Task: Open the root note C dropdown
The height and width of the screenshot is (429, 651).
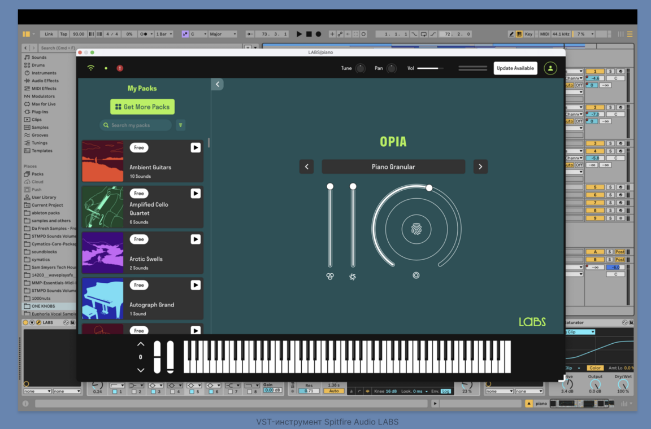Action: click(198, 34)
